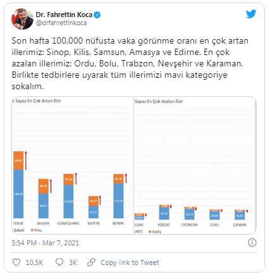This screenshot has width=270, height=277.
Task: Click the YOZGAT bar in right chart
Action: click(164, 212)
